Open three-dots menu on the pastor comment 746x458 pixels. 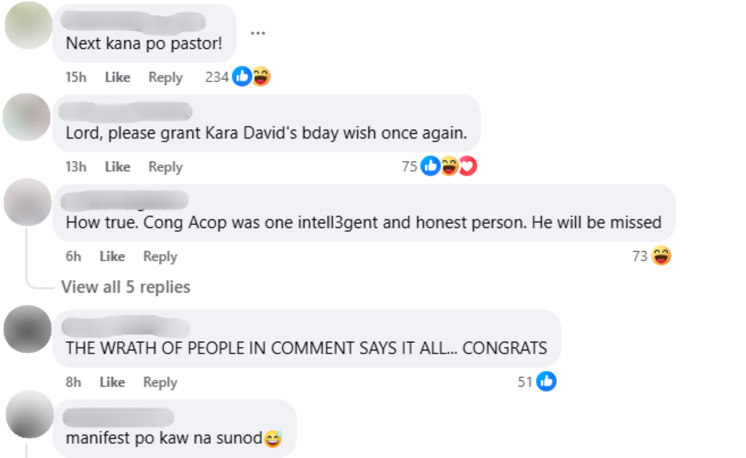(258, 33)
